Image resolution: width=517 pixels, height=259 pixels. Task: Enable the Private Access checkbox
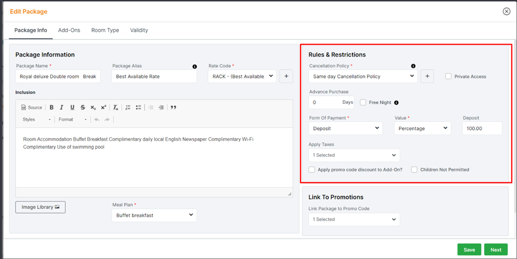point(449,76)
